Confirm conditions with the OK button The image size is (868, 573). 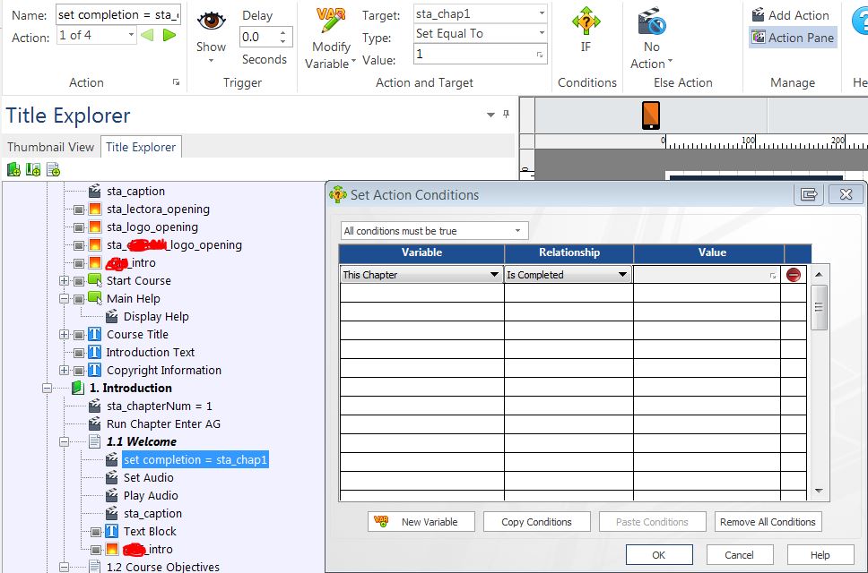click(659, 555)
